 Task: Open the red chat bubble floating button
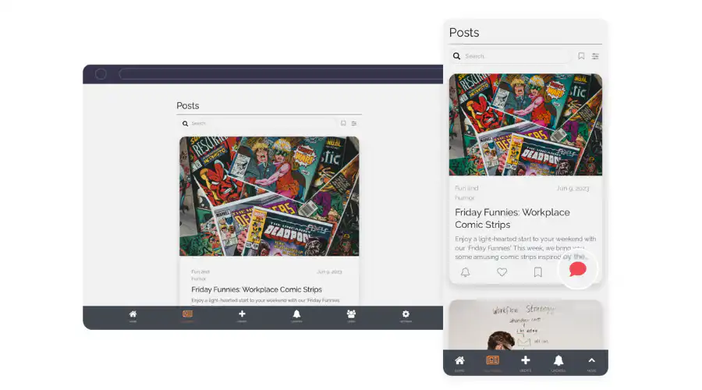[x=577, y=269]
